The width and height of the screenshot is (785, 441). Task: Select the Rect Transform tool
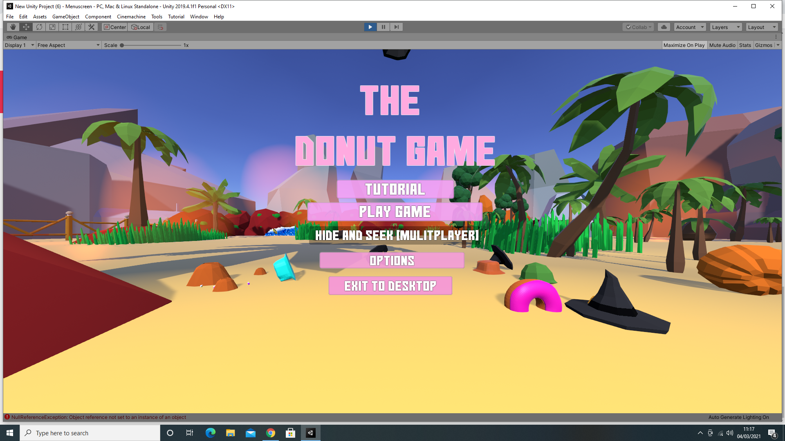pos(65,27)
